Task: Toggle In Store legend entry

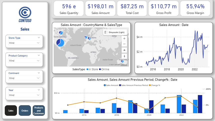Action: [92, 69]
